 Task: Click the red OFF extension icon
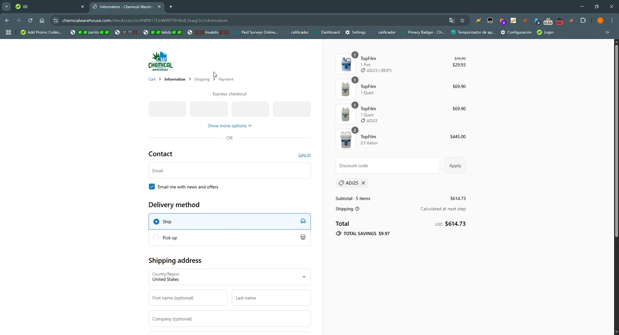pos(560,21)
